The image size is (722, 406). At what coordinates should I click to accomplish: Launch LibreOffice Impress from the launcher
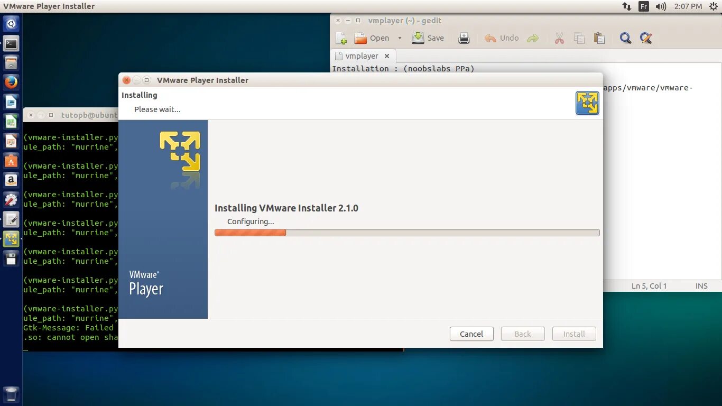(x=11, y=141)
